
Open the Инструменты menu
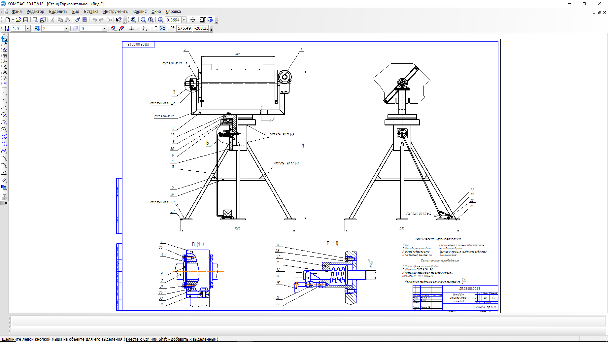[x=116, y=12]
